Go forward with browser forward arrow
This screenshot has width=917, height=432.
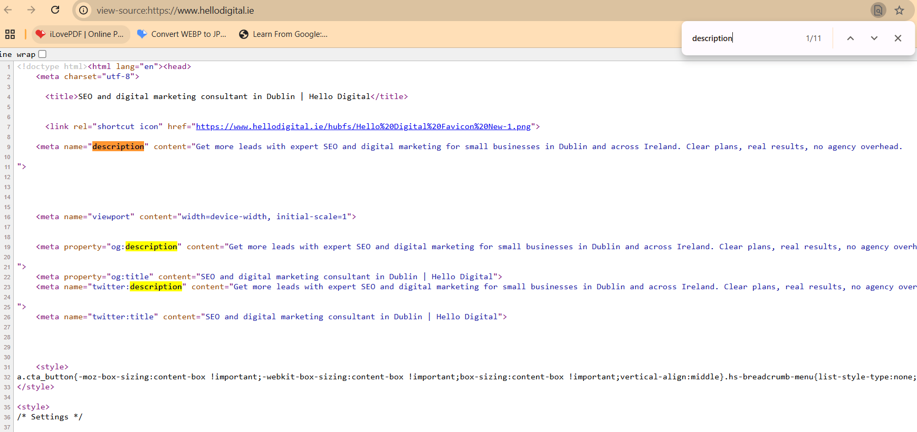point(31,10)
